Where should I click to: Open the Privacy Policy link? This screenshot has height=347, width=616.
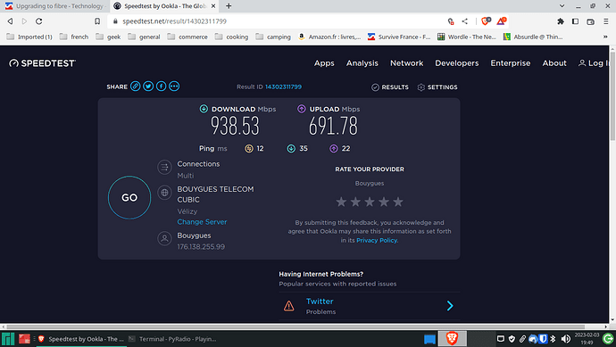click(x=377, y=240)
